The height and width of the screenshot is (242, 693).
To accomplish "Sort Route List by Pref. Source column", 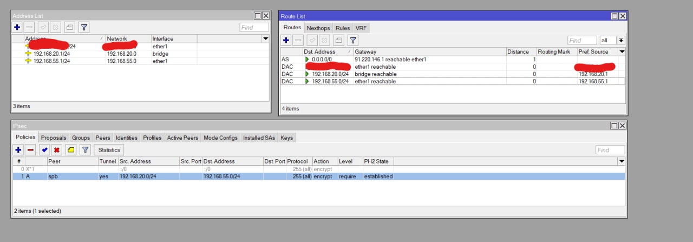I will [597, 52].
